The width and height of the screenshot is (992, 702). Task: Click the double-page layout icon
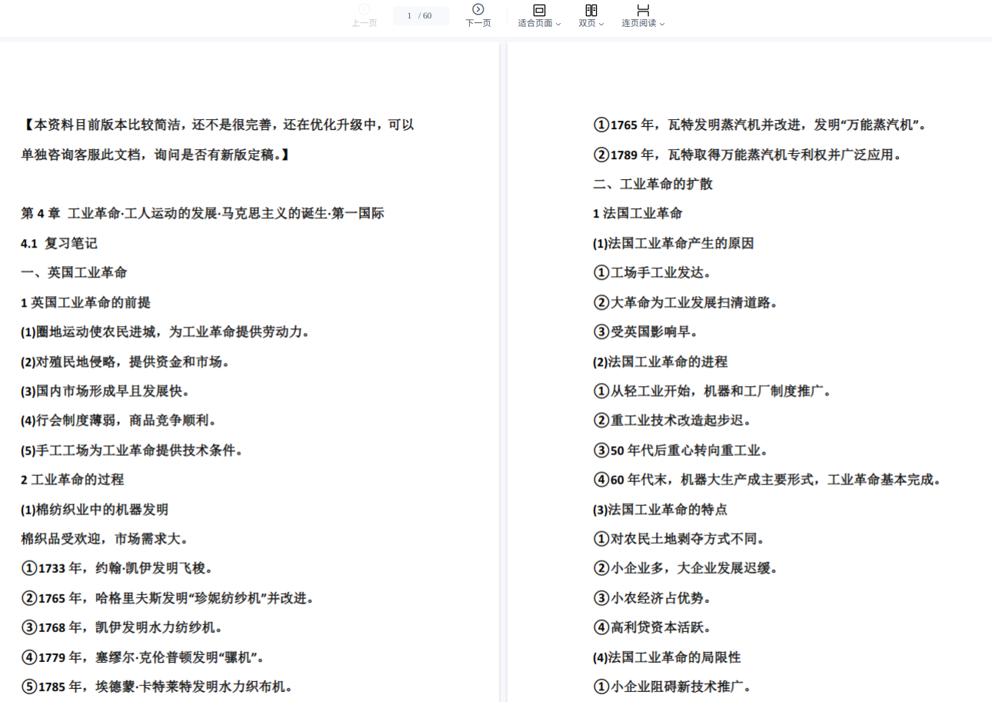click(x=591, y=10)
